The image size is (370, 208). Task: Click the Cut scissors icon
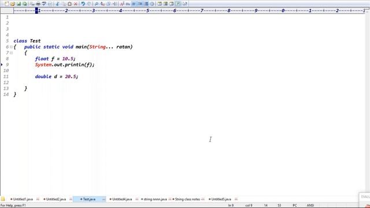(x=57, y=4)
